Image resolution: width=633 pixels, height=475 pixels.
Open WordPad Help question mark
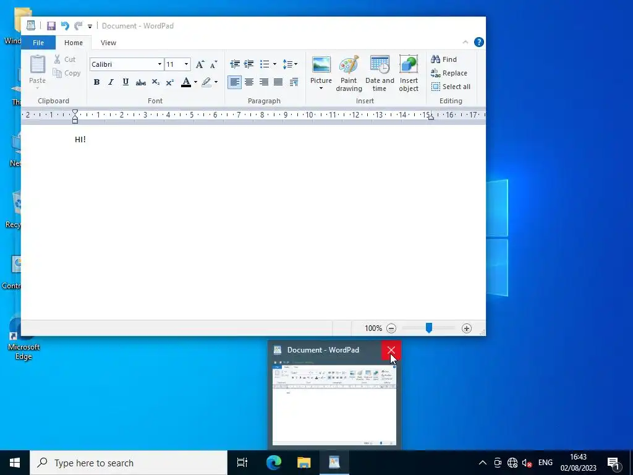tap(479, 42)
